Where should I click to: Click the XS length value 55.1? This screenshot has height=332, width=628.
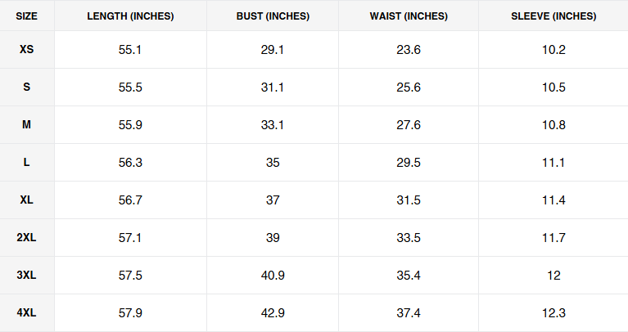130,50
